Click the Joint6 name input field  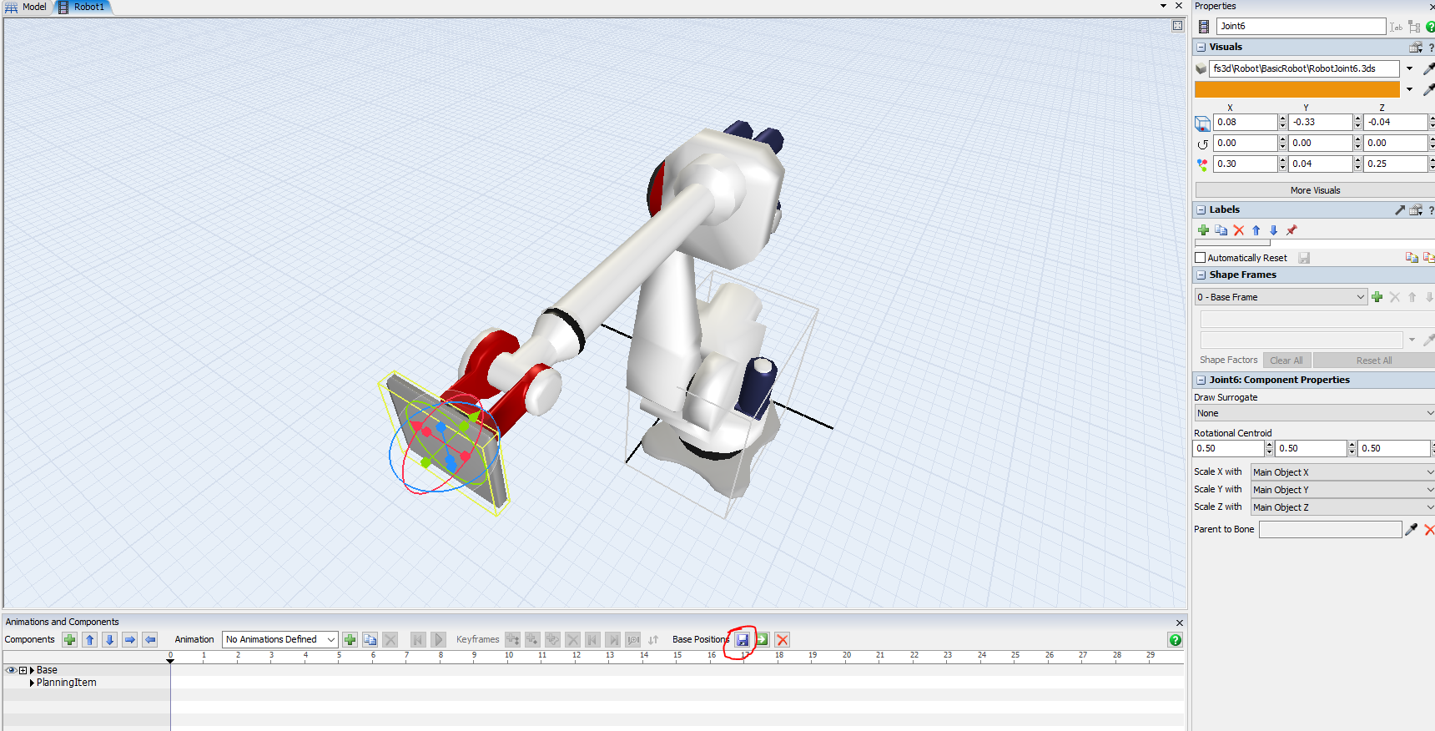point(1300,27)
